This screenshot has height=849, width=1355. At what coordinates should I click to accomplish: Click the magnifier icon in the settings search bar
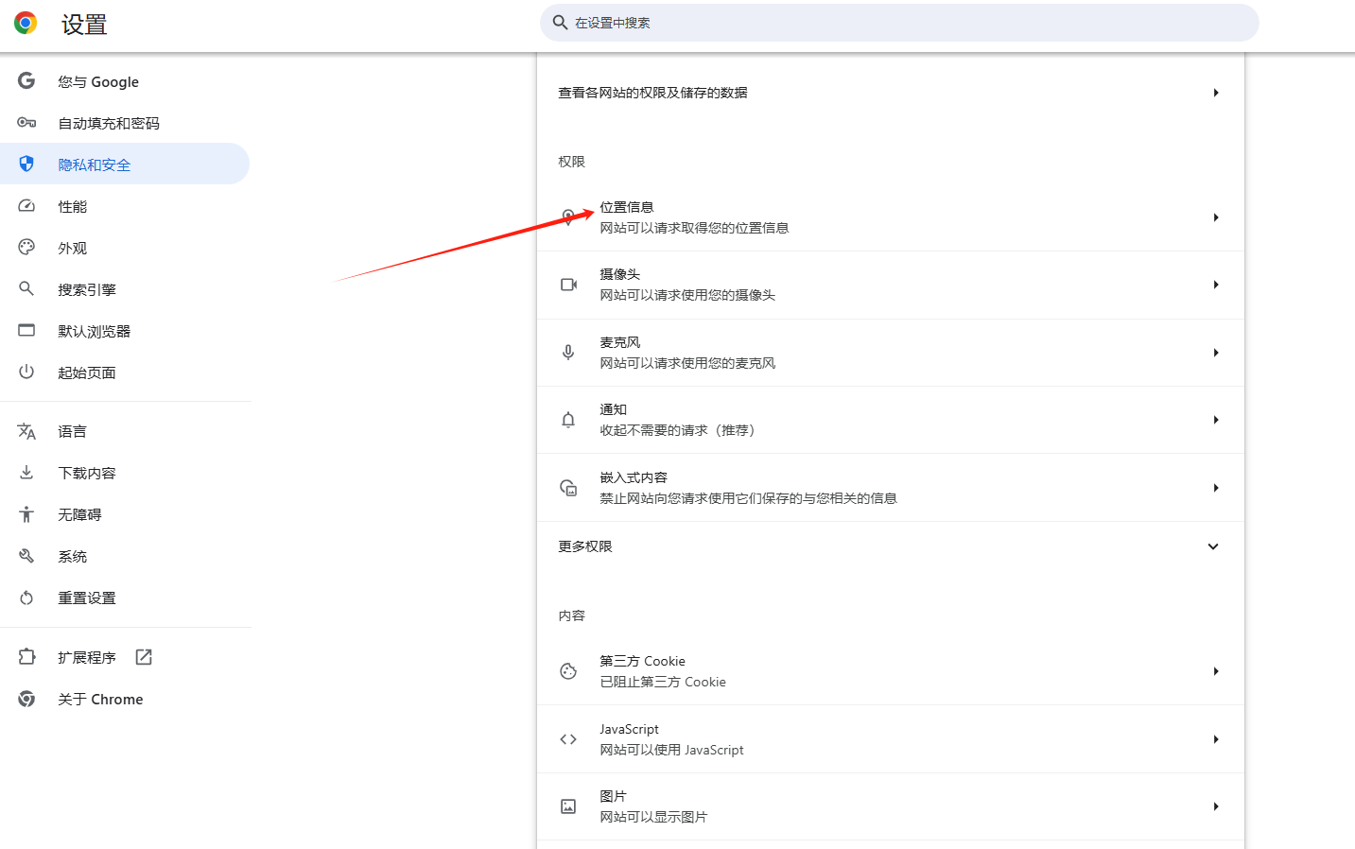tap(560, 23)
